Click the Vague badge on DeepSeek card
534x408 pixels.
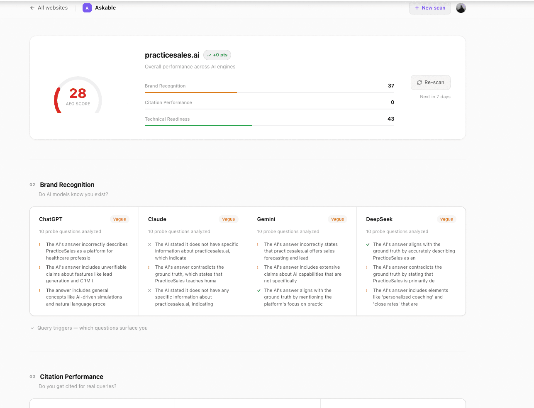point(446,219)
